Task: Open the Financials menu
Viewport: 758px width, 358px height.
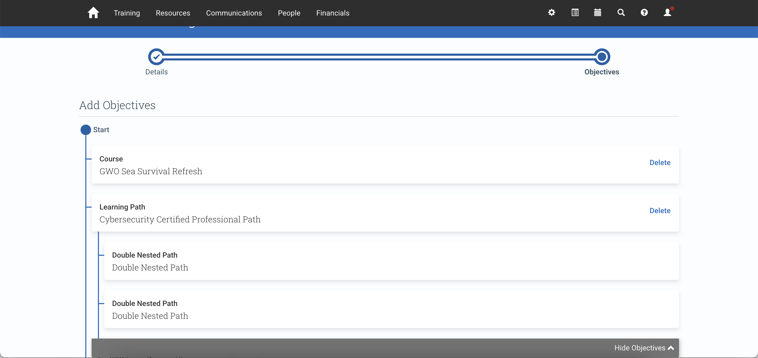Action: point(333,13)
